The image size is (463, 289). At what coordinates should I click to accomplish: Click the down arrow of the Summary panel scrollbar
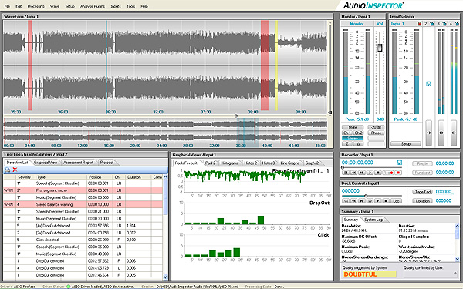coord(458,259)
